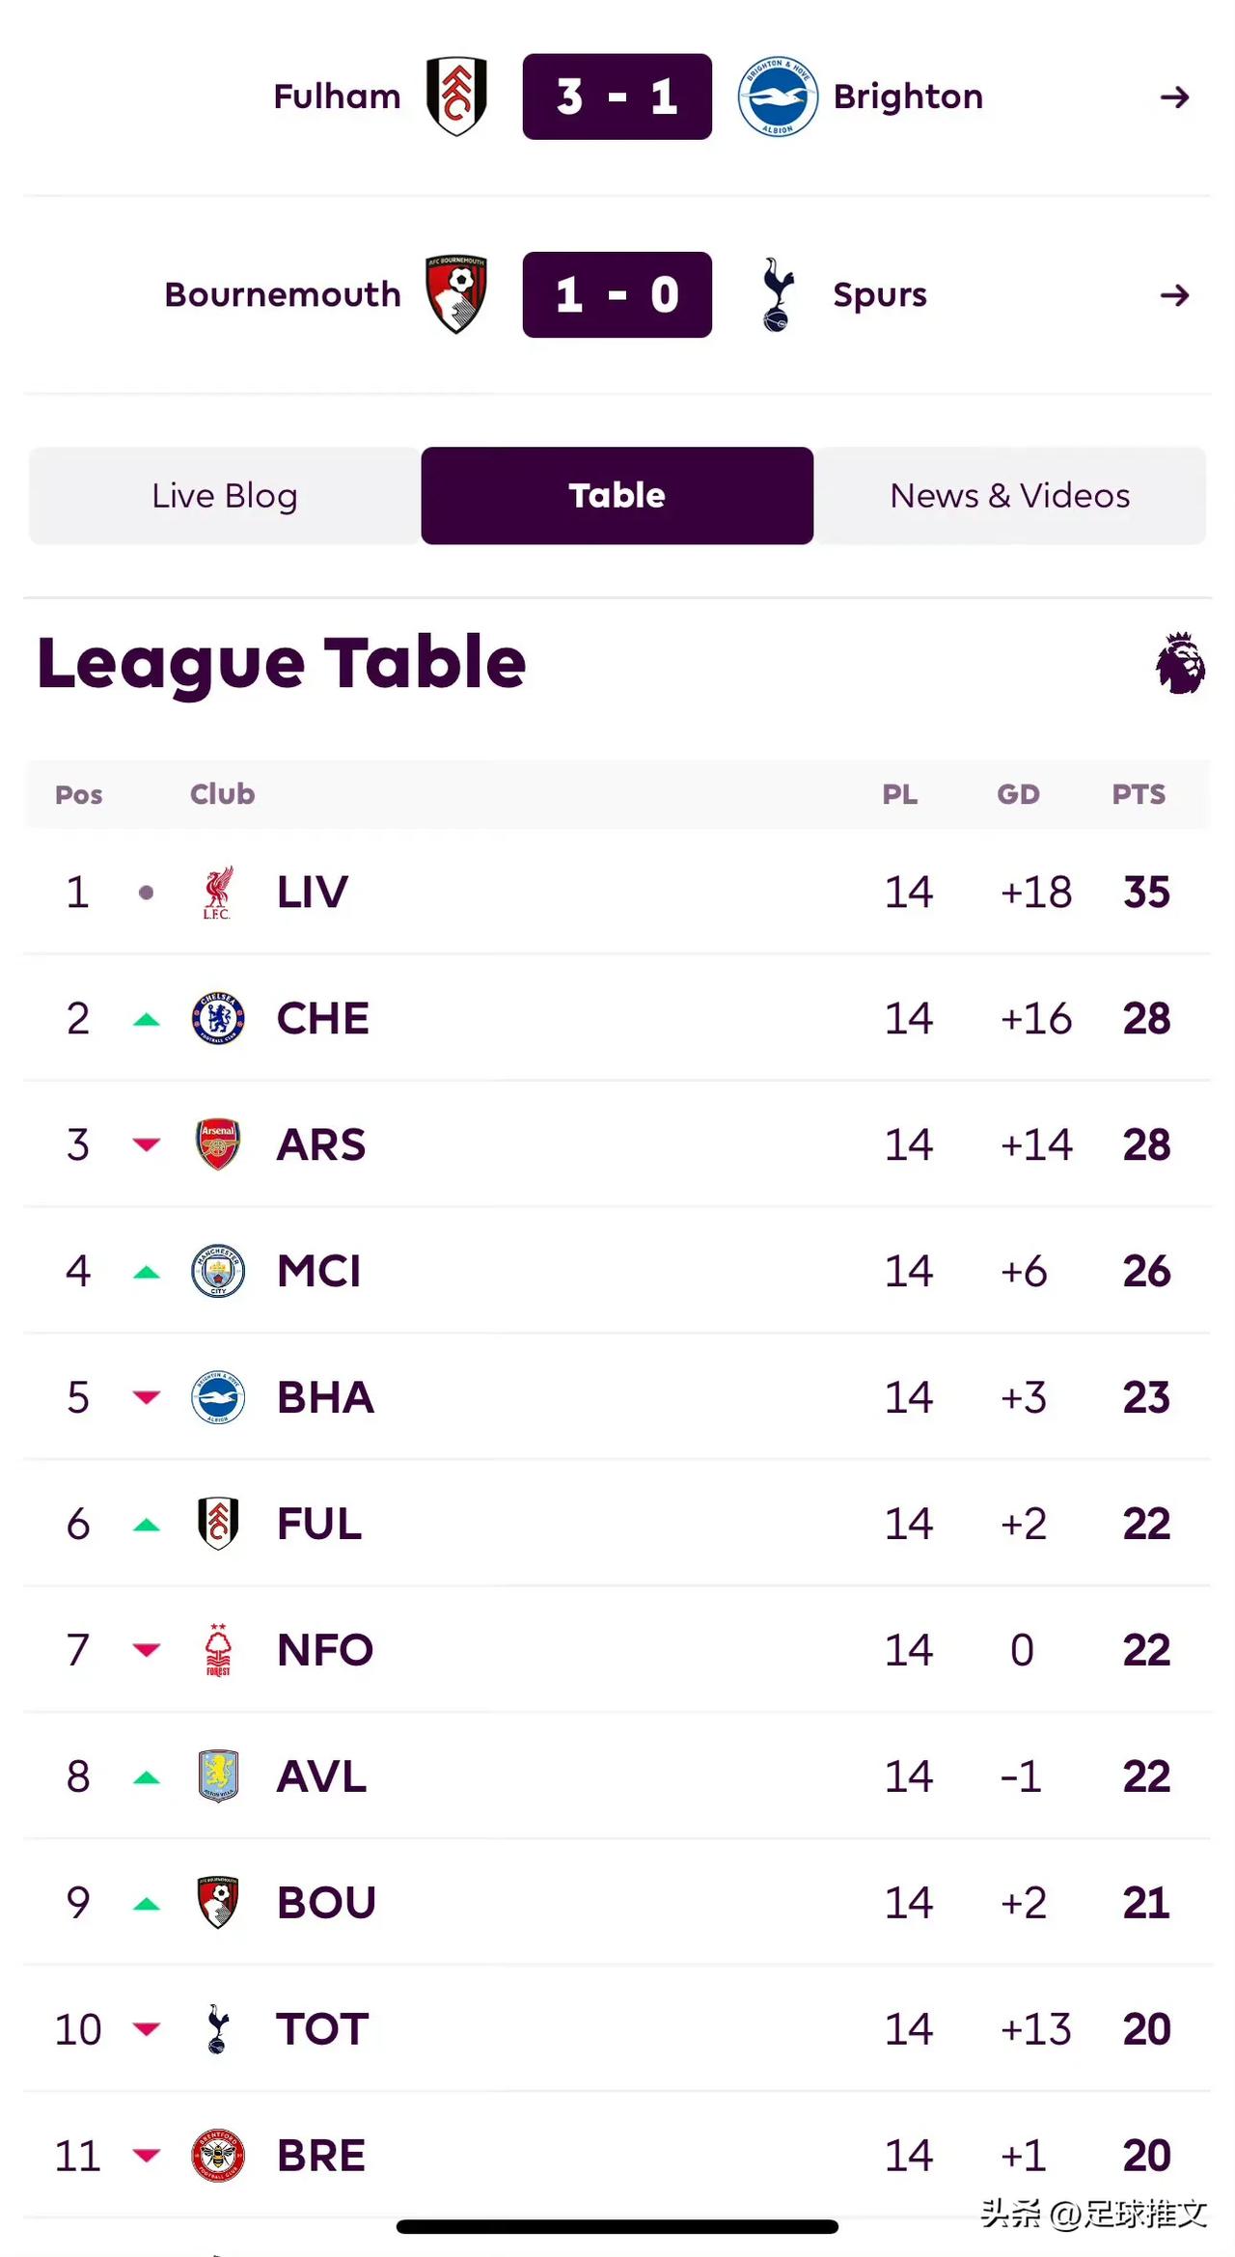Image resolution: width=1235 pixels, height=2257 pixels.
Task: Open the 3 - 1 score box
Action: tap(617, 96)
